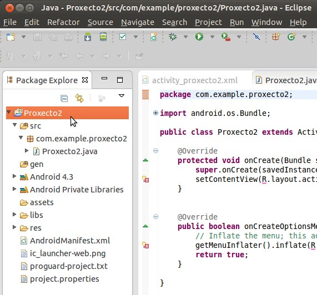Click the New Android XML File icon
The width and height of the screenshot is (317, 295).
pyautogui.click(x=154, y=37)
